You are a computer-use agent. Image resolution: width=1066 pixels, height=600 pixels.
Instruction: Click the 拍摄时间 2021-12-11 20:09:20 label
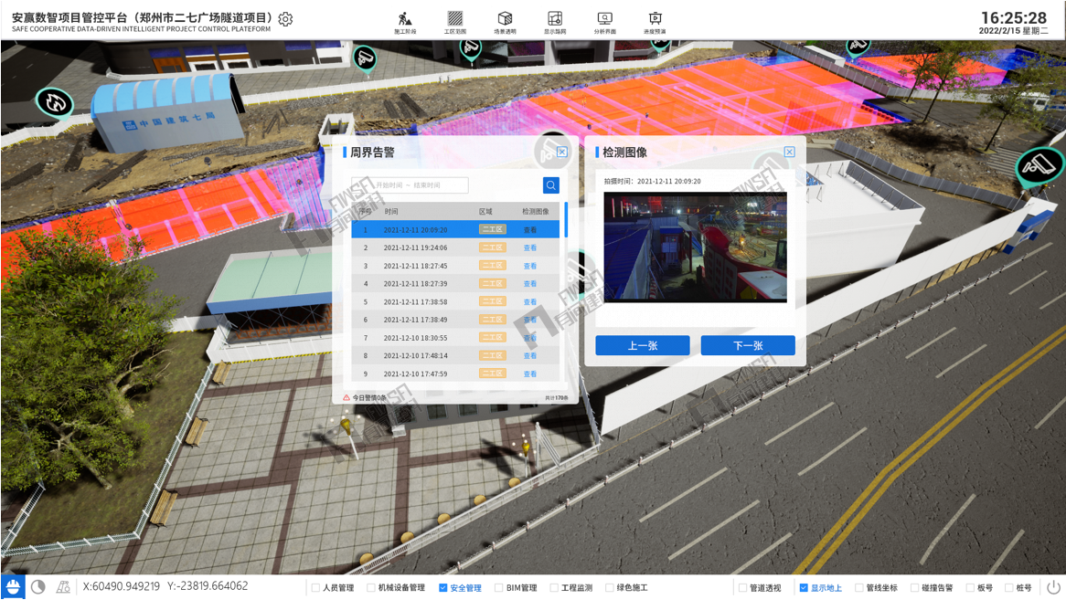tap(653, 181)
